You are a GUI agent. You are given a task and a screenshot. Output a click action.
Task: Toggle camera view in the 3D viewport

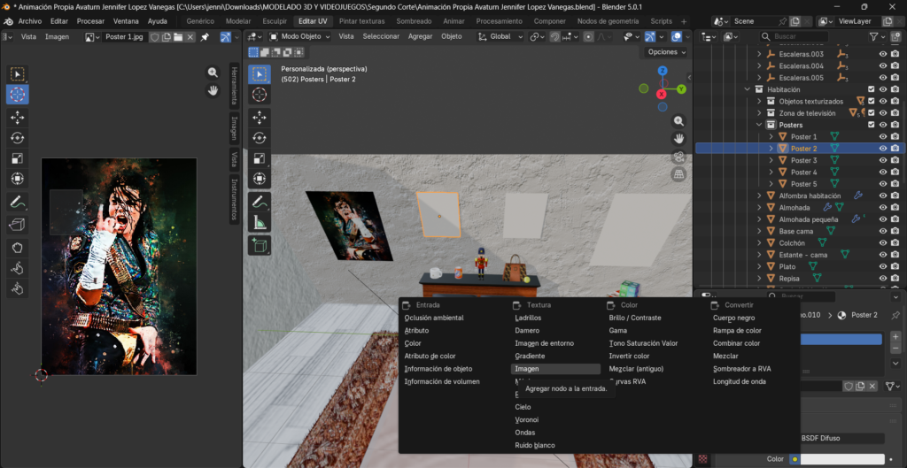[679, 157]
